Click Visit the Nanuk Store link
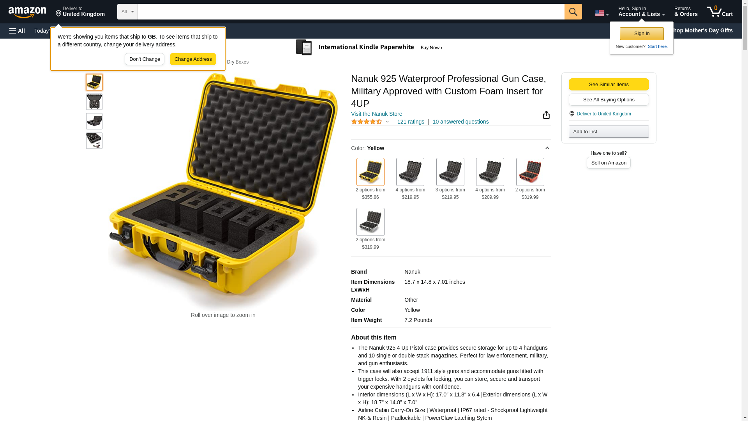 (x=376, y=114)
